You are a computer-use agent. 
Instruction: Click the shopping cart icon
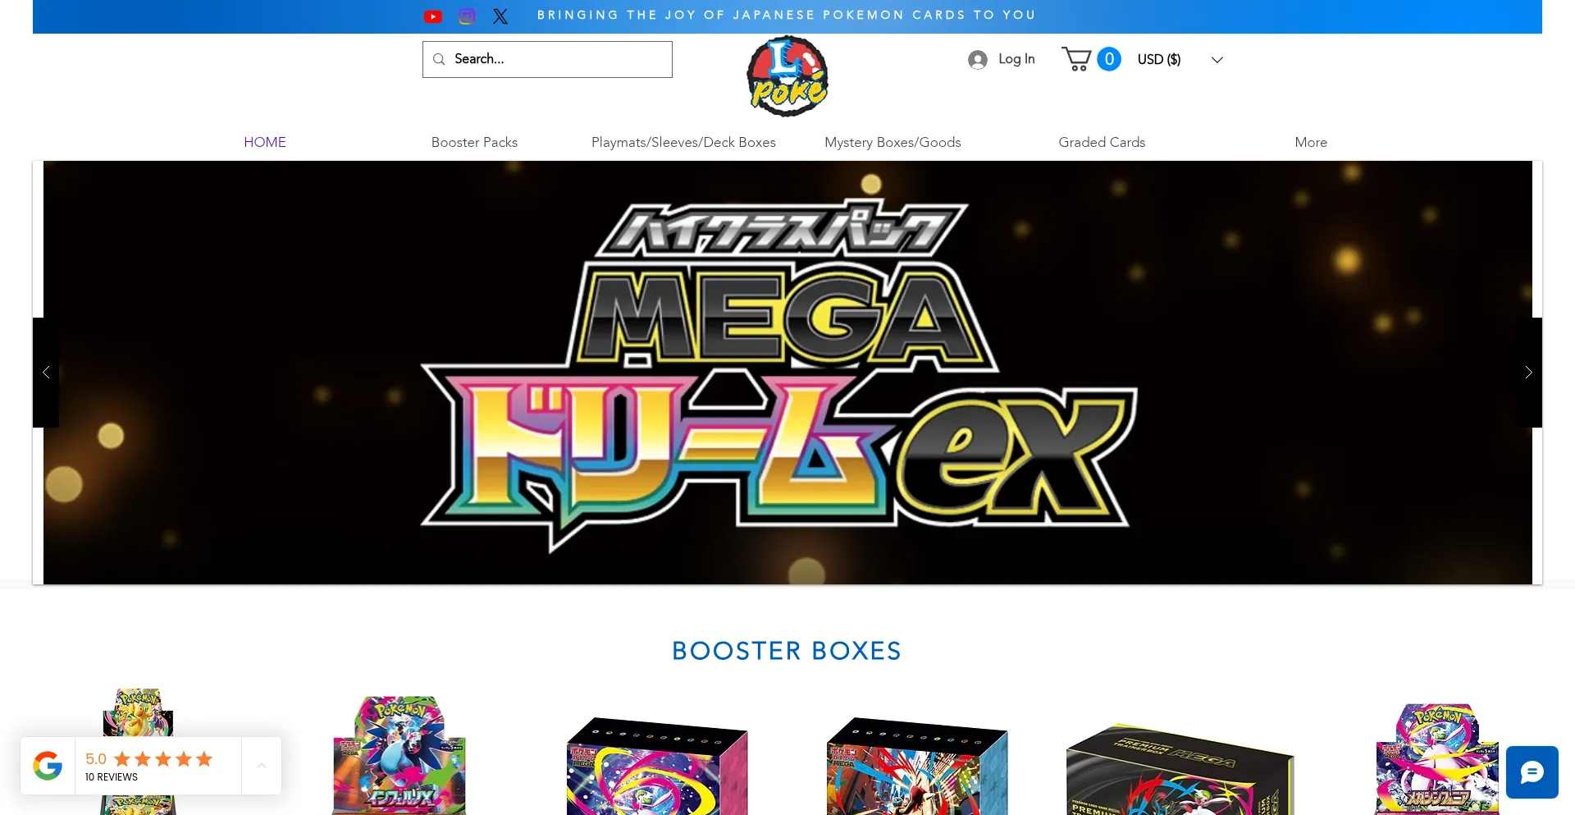(x=1076, y=59)
